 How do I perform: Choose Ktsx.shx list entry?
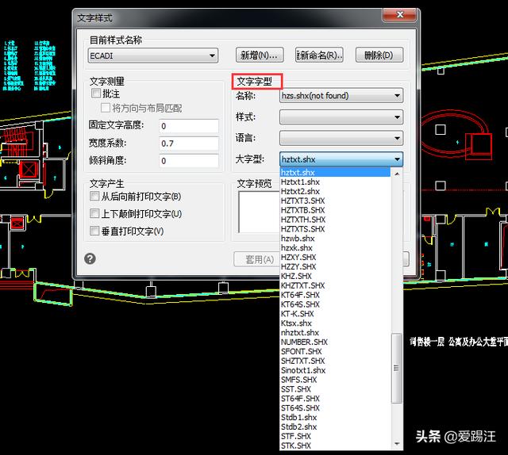point(335,323)
